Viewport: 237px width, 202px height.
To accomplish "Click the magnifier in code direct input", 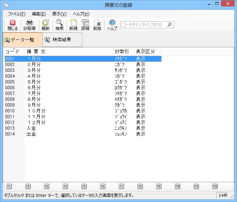I will coord(169,25).
